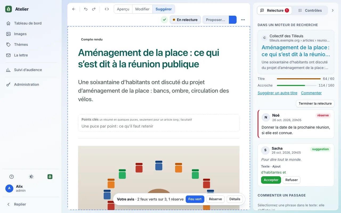This screenshot has height=213, width=341.
Task: Open the Relecture tab
Action: [274, 10]
